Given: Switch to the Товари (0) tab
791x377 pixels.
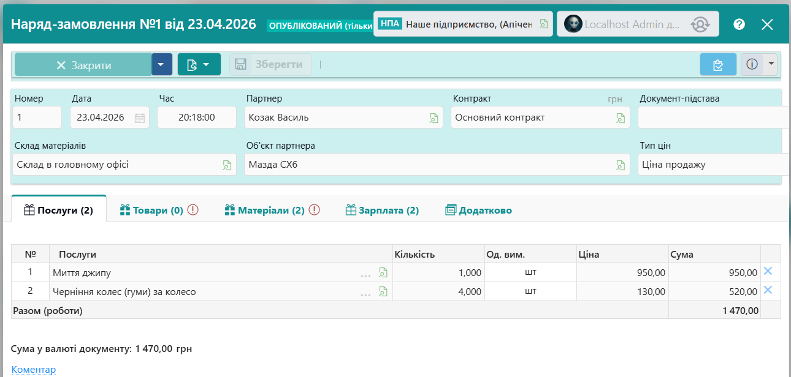Looking at the screenshot, I should pos(159,210).
